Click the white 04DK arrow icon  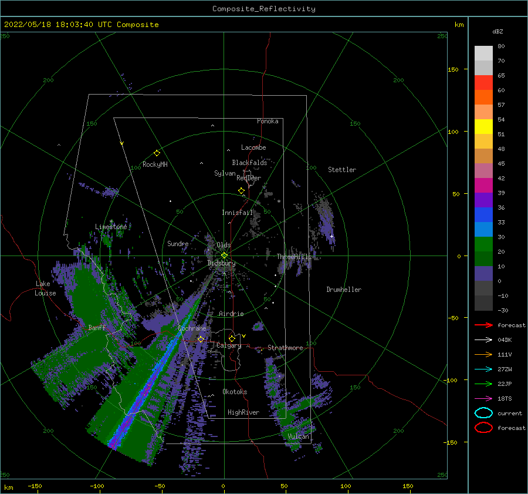483,340
